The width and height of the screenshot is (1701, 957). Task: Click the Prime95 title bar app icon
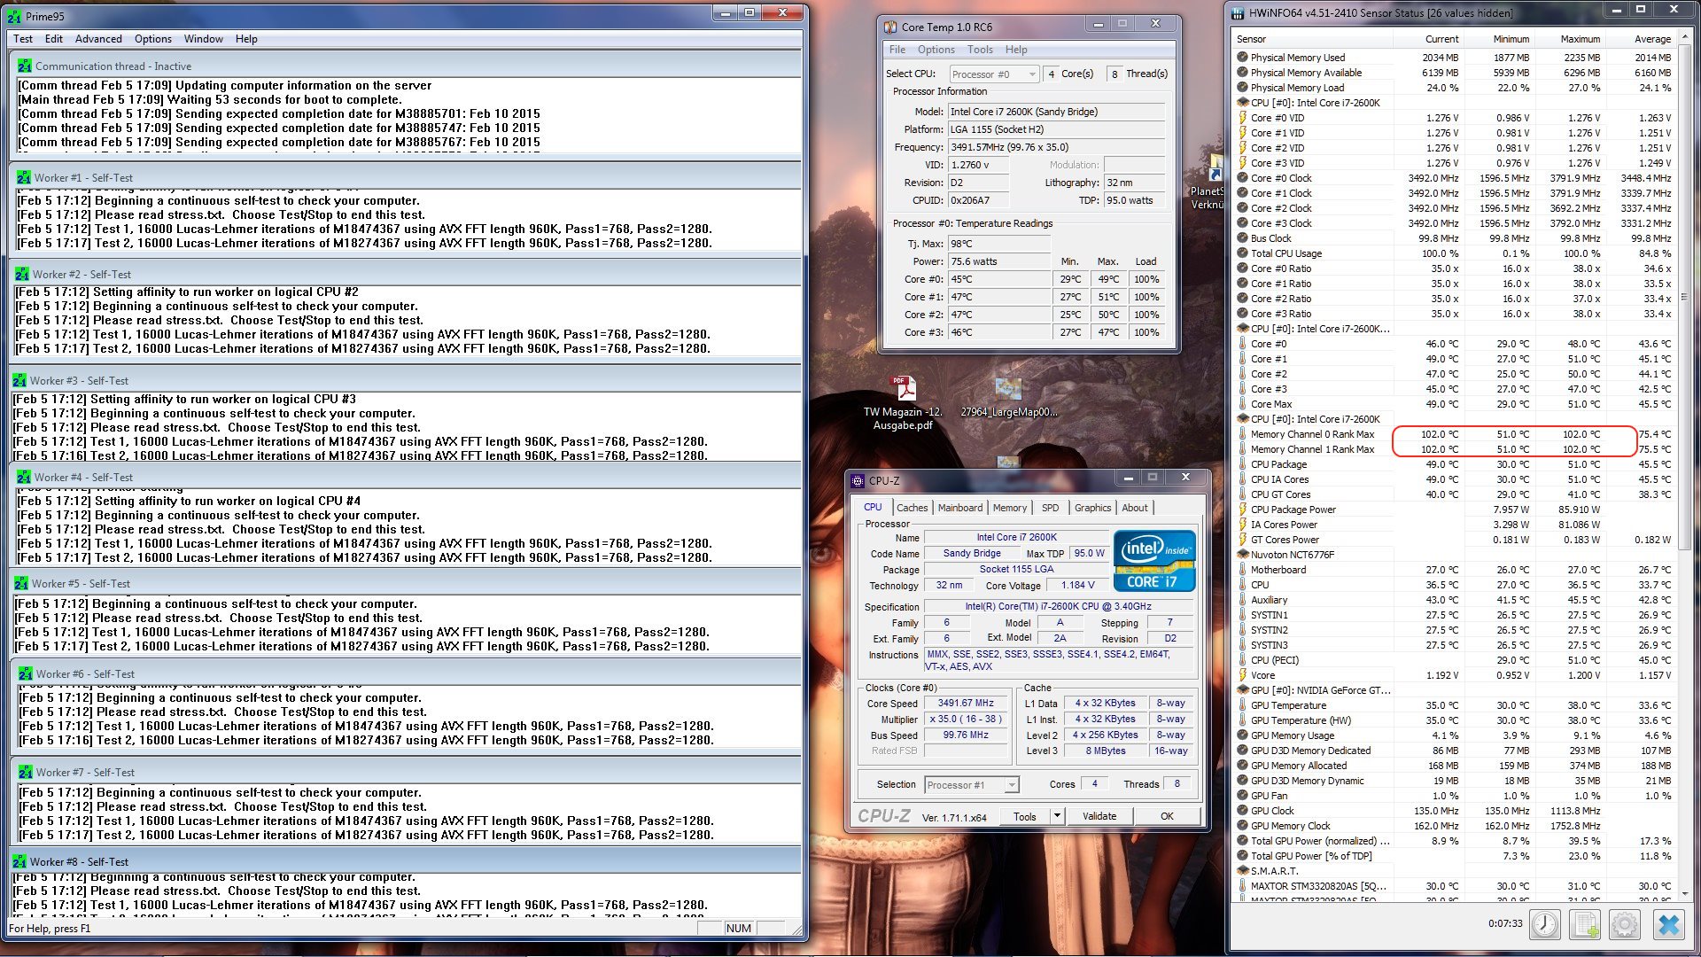tap(14, 16)
